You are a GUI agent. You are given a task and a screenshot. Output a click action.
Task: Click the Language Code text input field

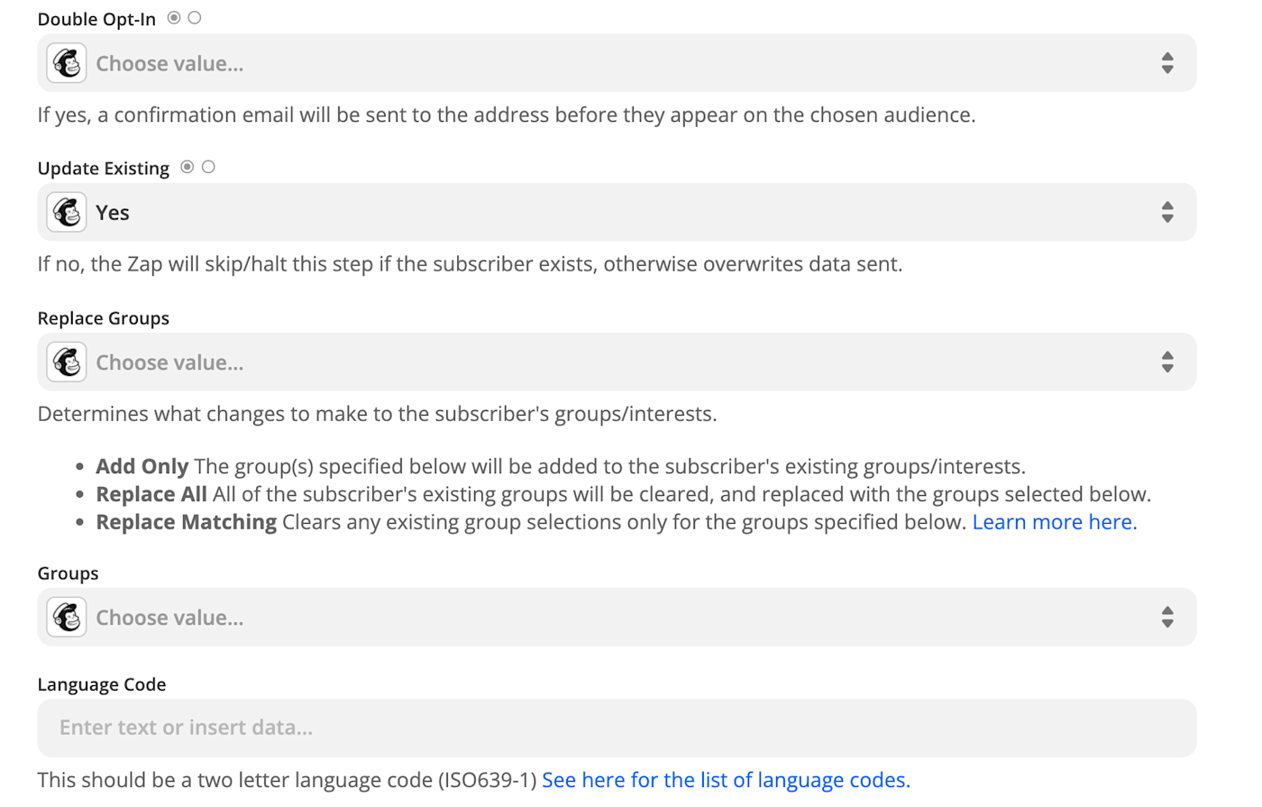coord(617,728)
